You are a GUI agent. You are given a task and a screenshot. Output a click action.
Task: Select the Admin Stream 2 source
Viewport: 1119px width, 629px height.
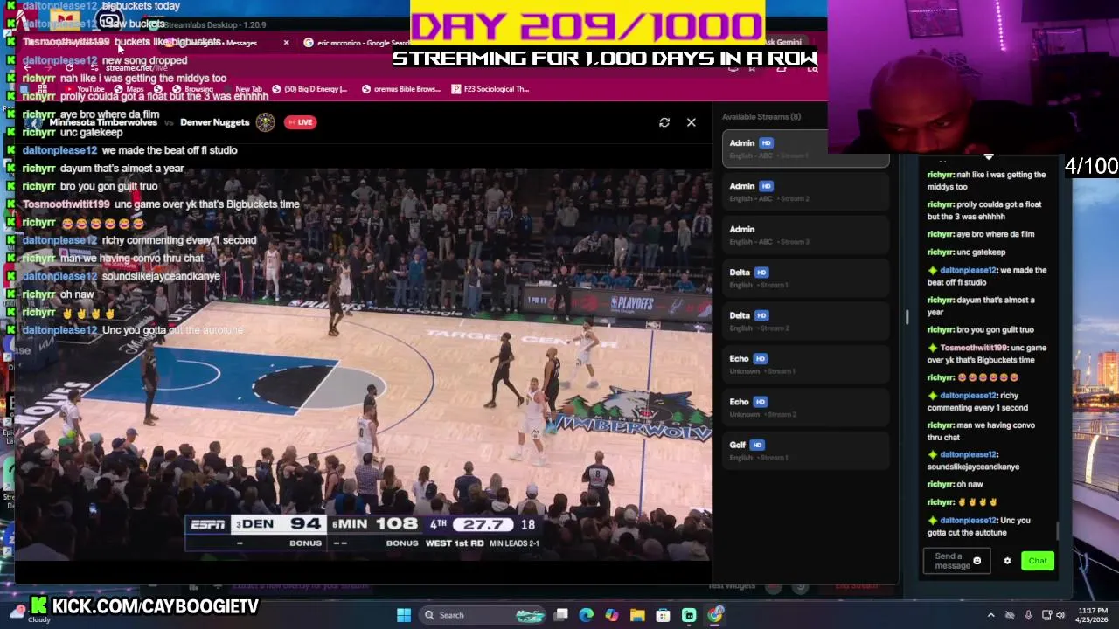coord(805,191)
